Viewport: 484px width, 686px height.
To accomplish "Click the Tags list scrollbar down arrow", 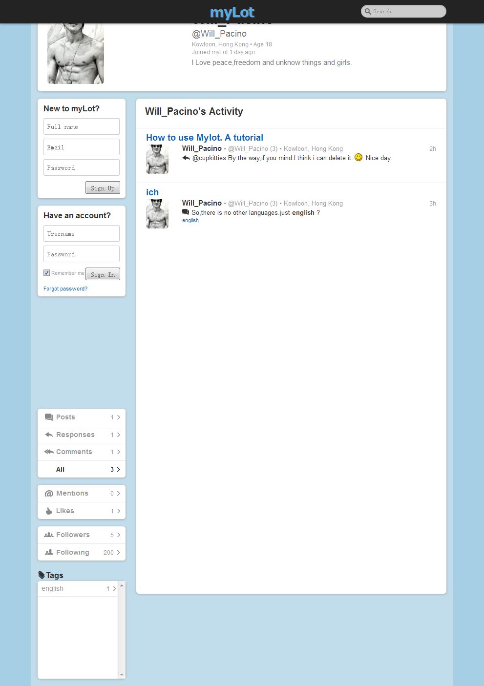I will [x=122, y=675].
